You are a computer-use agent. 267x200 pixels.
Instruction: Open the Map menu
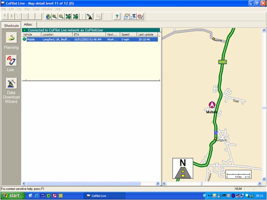tap(27, 9)
